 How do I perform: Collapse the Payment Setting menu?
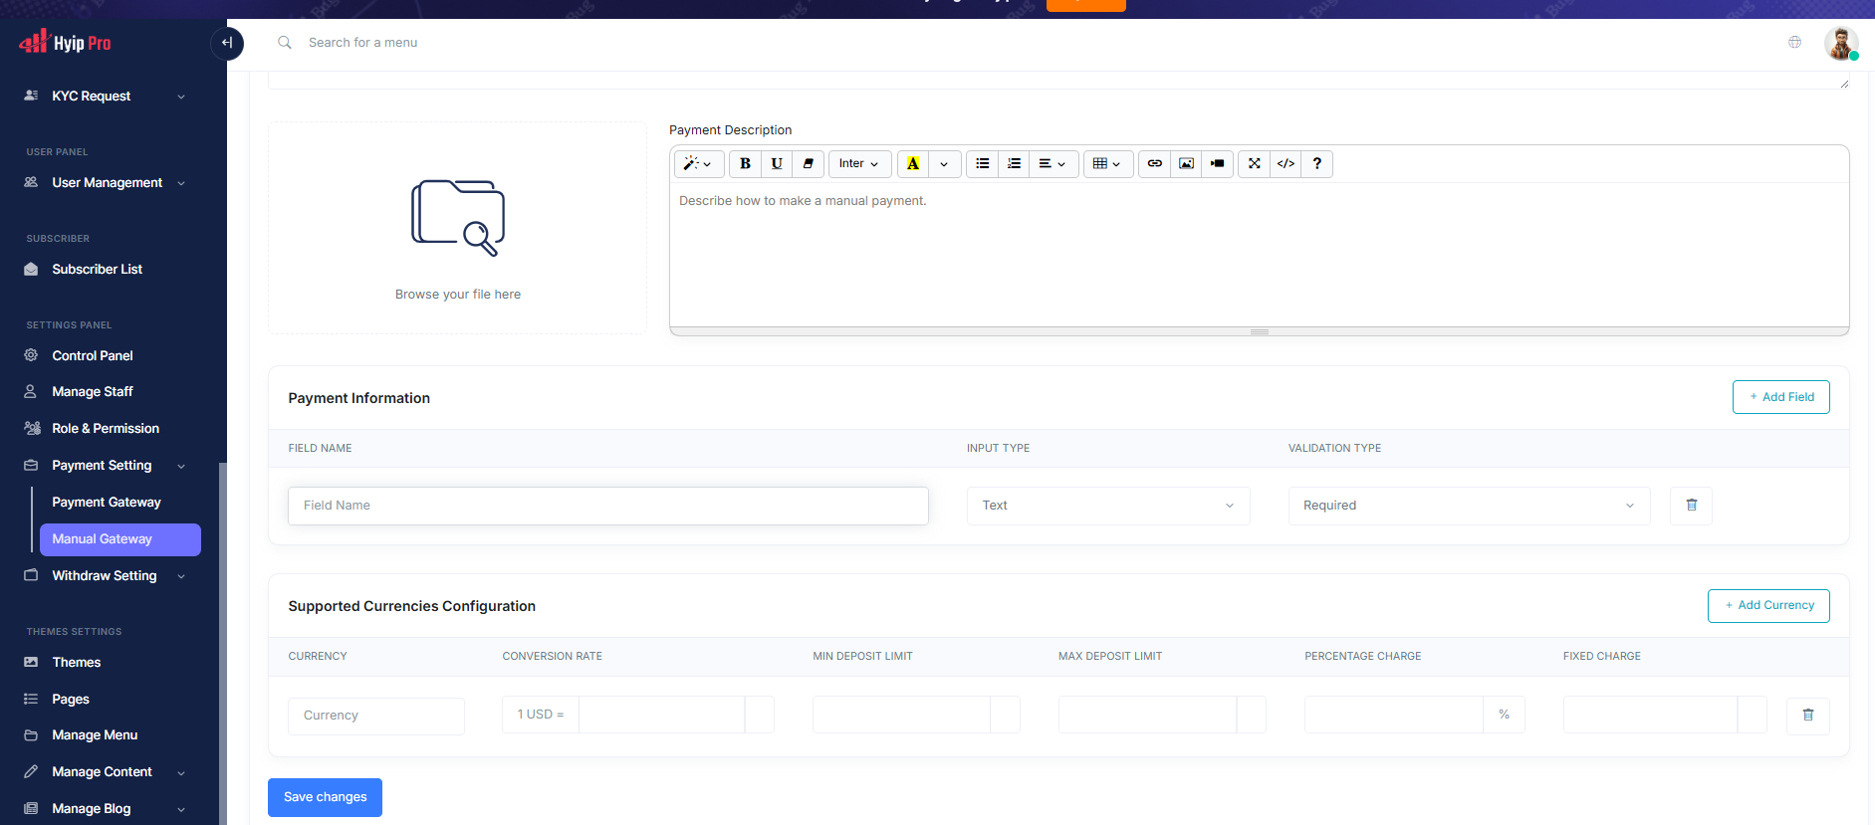point(104,466)
